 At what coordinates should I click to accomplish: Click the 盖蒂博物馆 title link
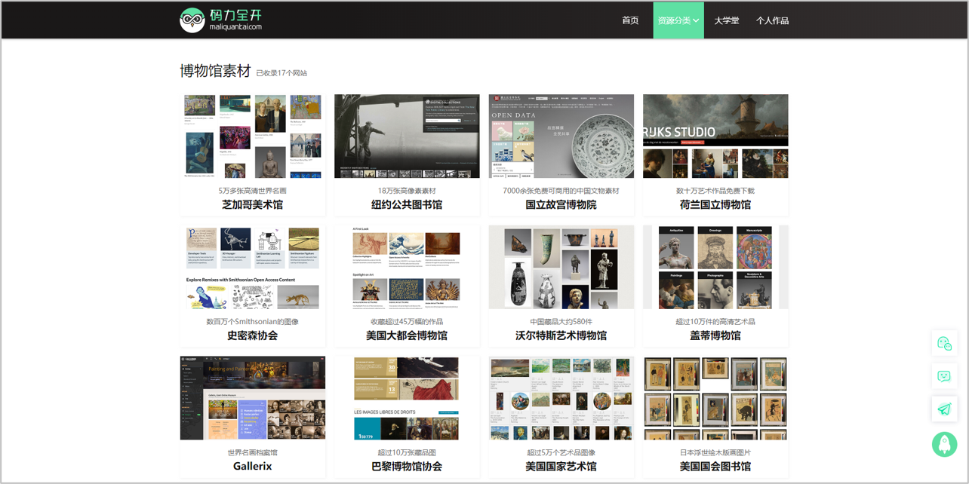715,335
